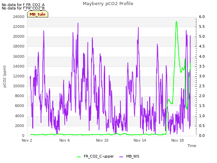Image resolution: width=217 pixels, height=163 pixels.
Task: Click the 4000 left axis value
Action: [x=20, y=116]
